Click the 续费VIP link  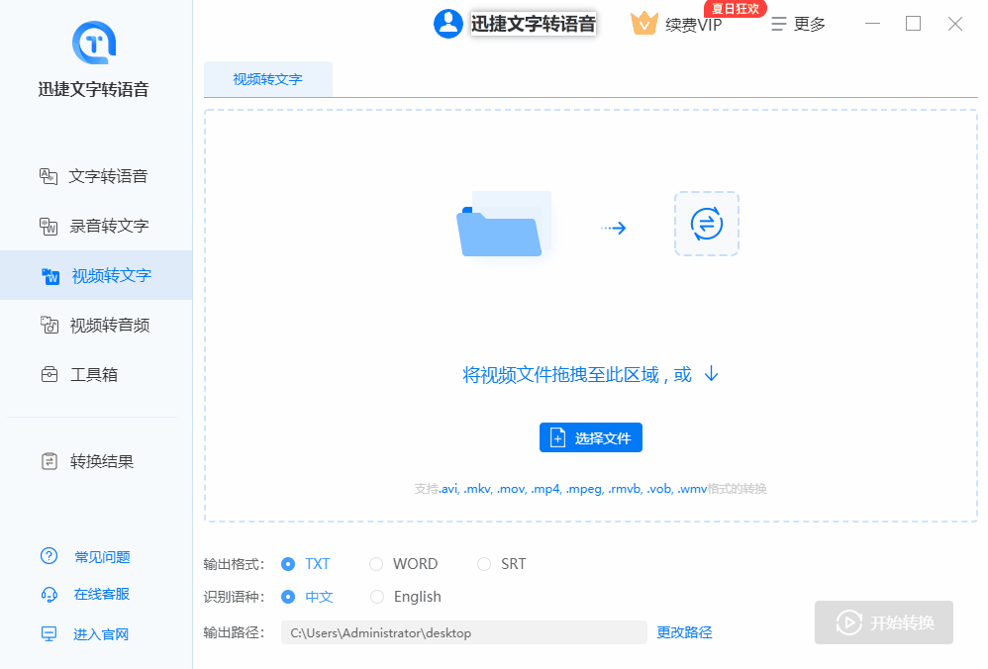coord(694,25)
